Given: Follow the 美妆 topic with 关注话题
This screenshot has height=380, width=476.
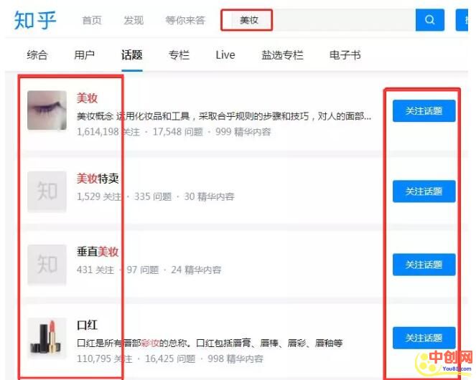Looking at the screenshot, I should [424, 111].
